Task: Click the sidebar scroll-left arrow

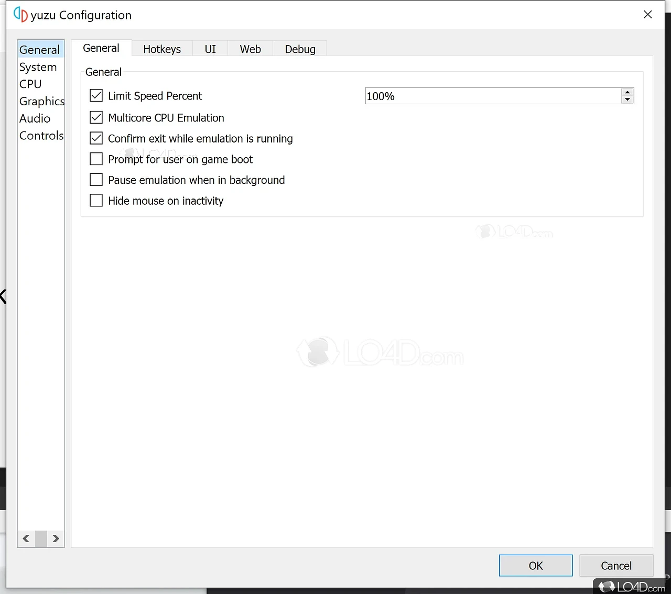Action: [x=26, y=538]
